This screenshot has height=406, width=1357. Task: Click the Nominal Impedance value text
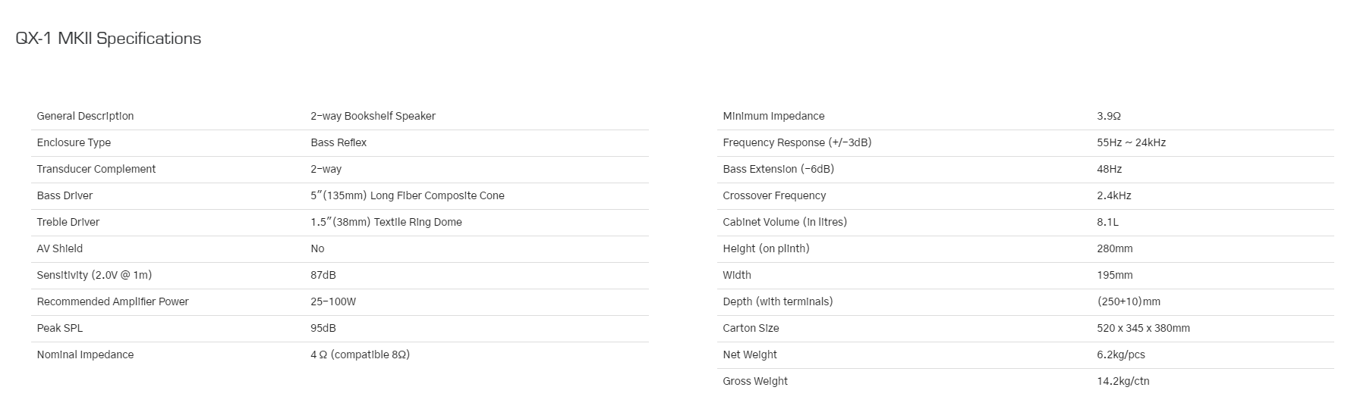[360, 354]
